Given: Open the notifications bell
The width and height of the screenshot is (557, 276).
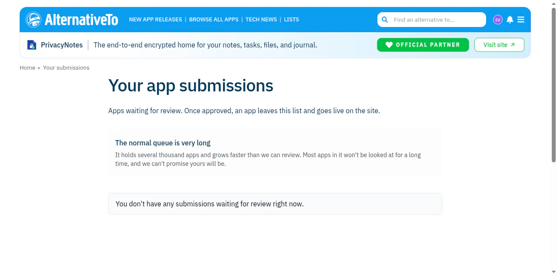Looking at the screenshot, I should pyautogui.click(x=510, y=20).
